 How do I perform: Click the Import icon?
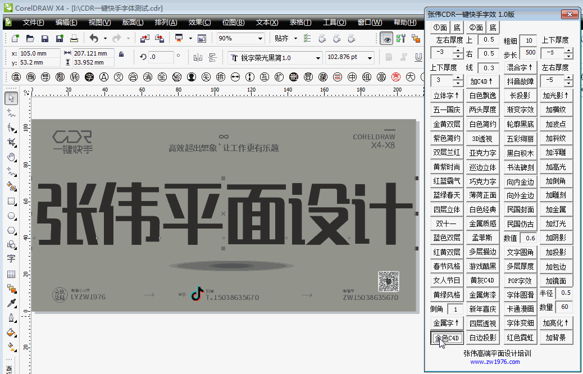coord(145,38)
